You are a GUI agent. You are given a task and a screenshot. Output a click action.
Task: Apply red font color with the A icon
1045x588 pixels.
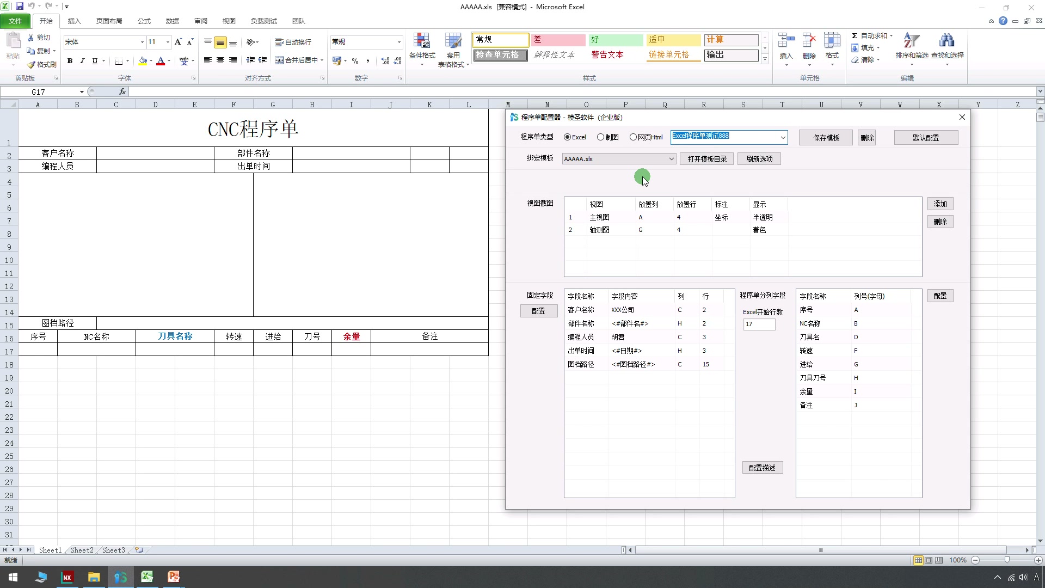pyautogui.click(x=161, y=61)
